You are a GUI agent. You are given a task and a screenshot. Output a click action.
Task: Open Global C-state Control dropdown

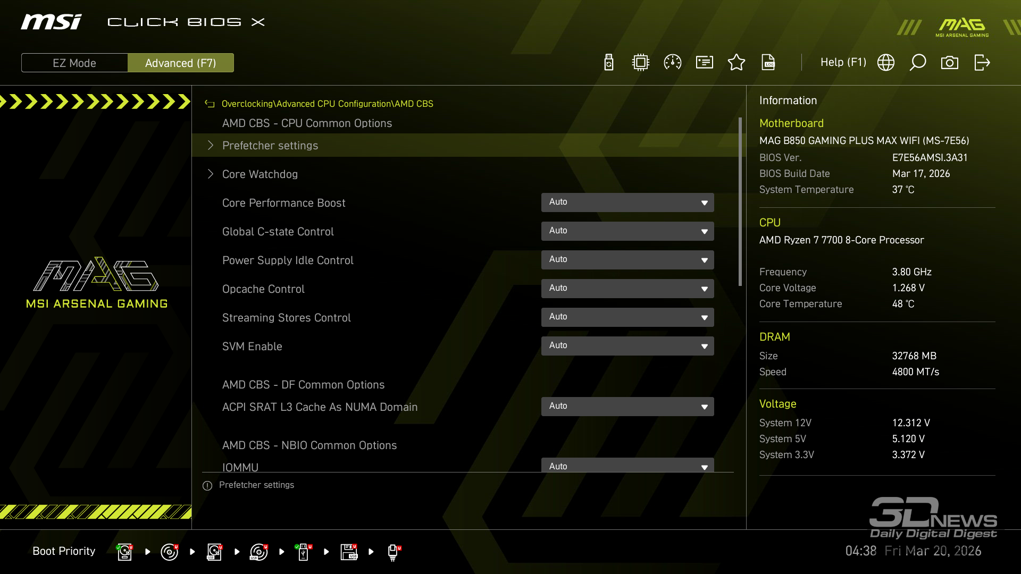pyautogui.click(x=627, y=231)
